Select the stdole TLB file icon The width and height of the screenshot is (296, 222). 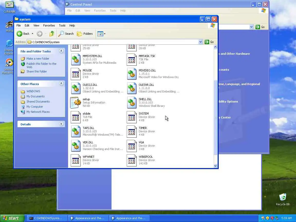pyautogui.click(x=76, y=117)
